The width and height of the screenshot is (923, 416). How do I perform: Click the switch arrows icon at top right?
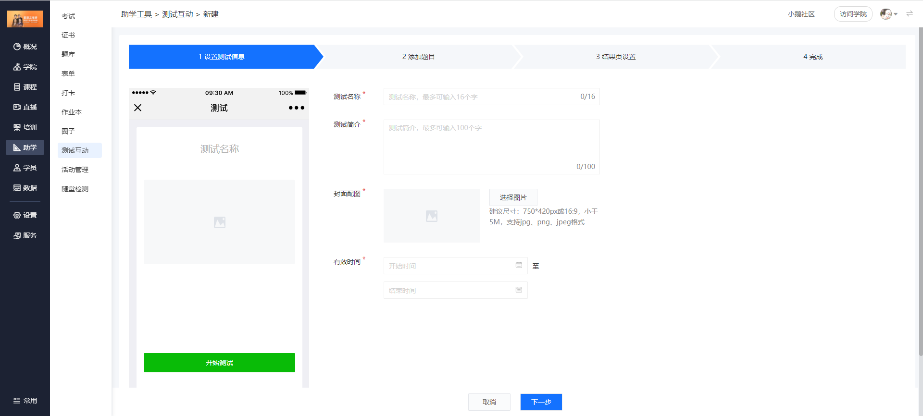tap(910, 14)
